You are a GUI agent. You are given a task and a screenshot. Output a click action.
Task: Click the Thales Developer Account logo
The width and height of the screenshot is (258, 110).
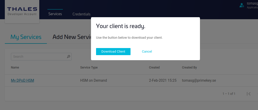(x=22, y=11)
